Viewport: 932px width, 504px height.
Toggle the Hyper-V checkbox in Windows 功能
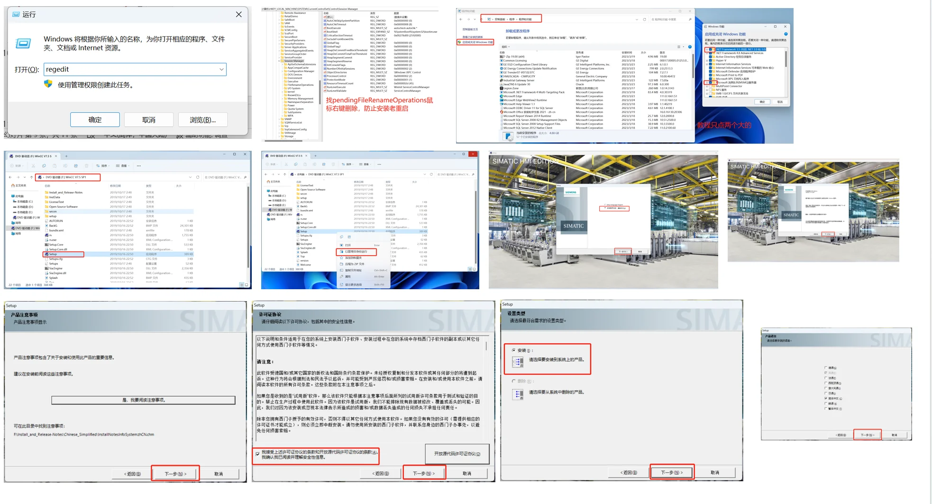click(x=711, y=60)
